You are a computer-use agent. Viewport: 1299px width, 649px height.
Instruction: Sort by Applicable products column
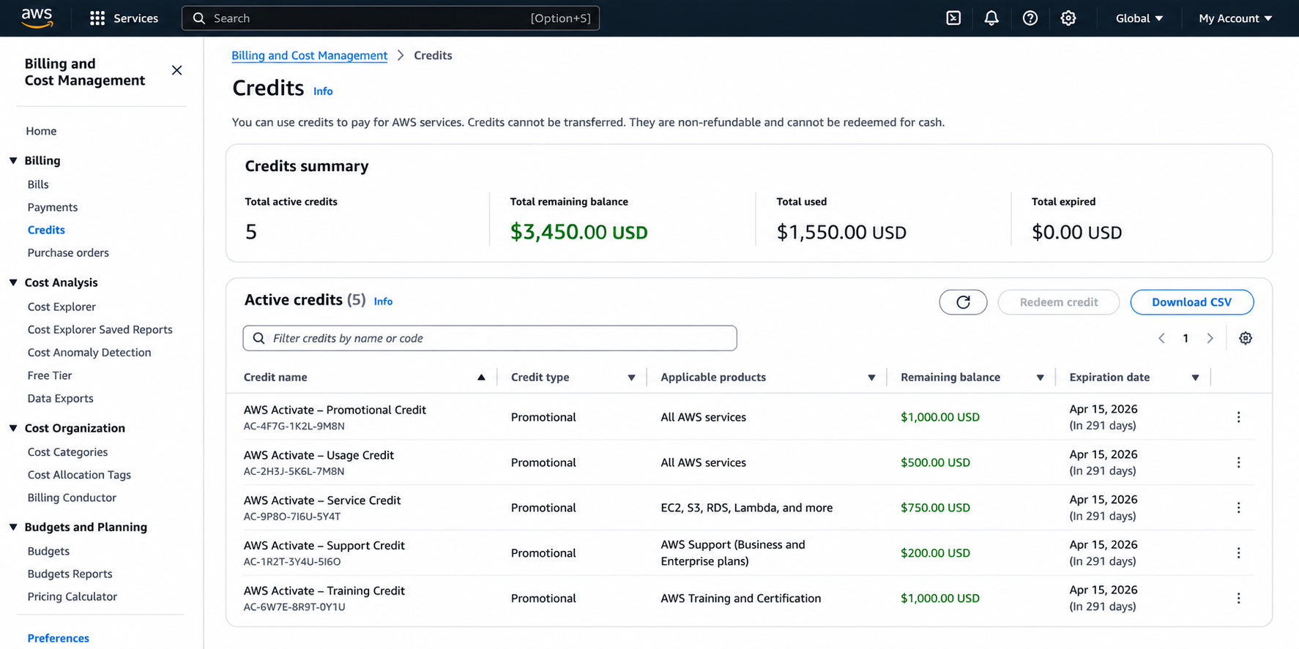871,378
